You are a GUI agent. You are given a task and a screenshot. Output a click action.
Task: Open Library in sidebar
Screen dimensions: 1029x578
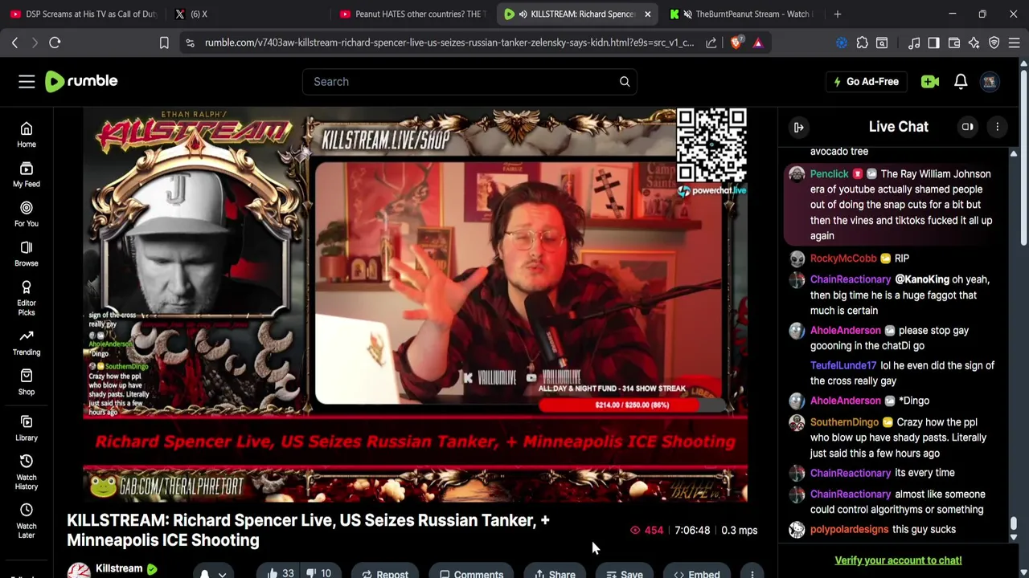[x=27, y=429]
